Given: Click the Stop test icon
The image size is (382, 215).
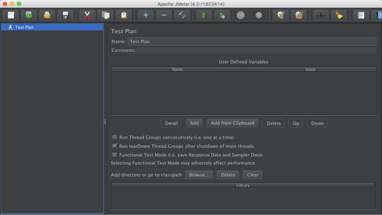Looking at the screenshot, I should [x=241, y=15].
